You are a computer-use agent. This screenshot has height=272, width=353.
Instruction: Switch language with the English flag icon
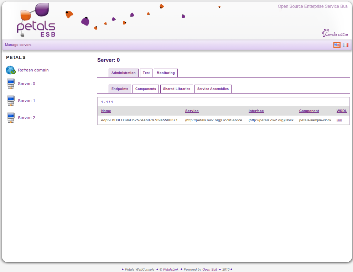[x=337, y=45]
